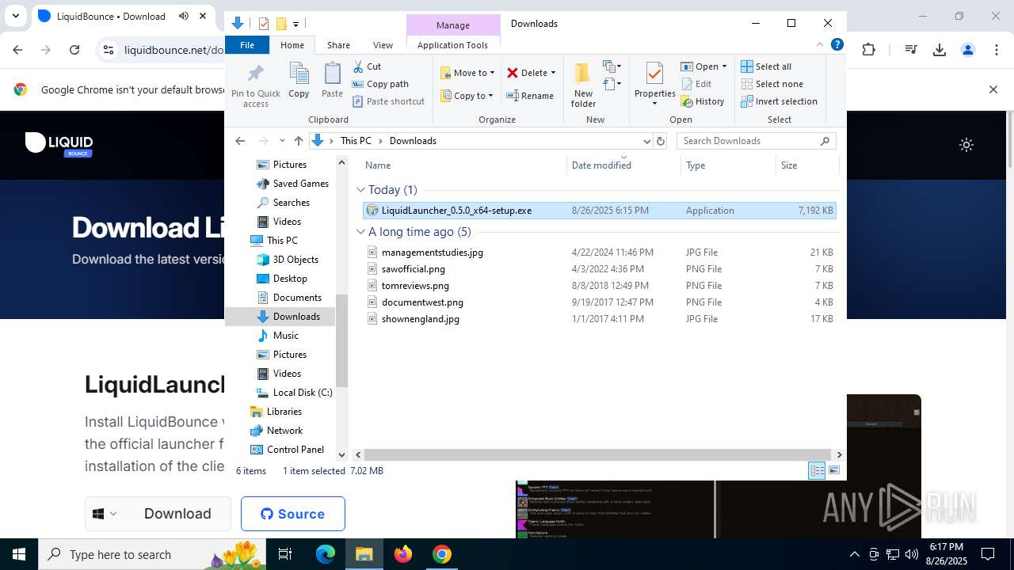Open Explorer help question mark icon

pyautogui.click(x=837, y=45)
